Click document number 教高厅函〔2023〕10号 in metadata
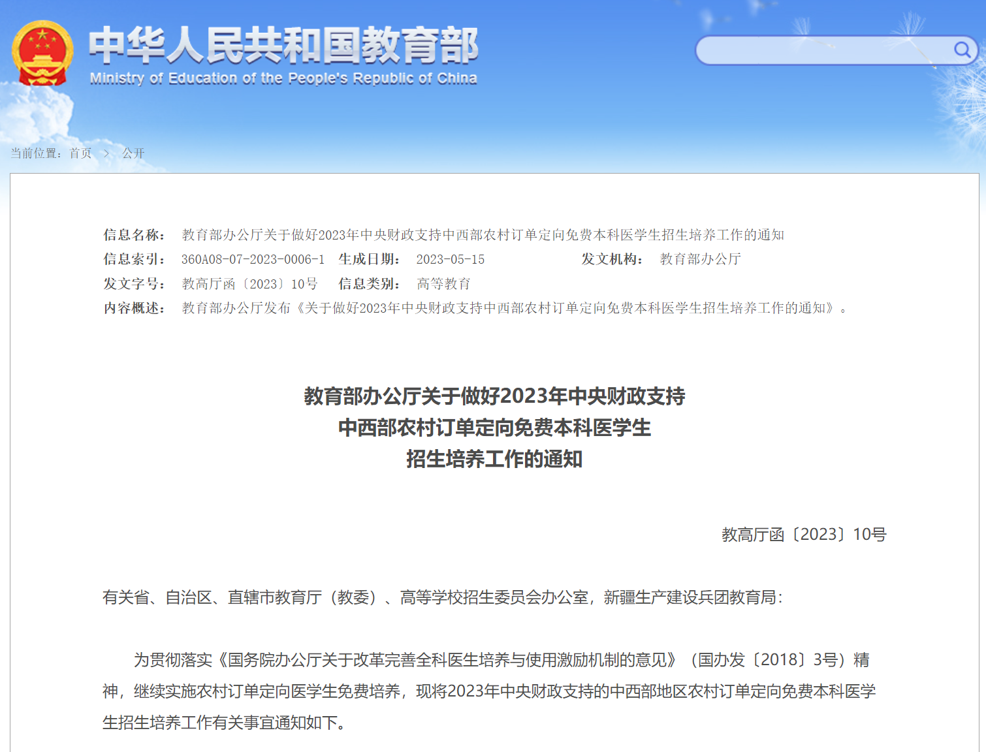986x752 pixels. click(x=250, y=284)
